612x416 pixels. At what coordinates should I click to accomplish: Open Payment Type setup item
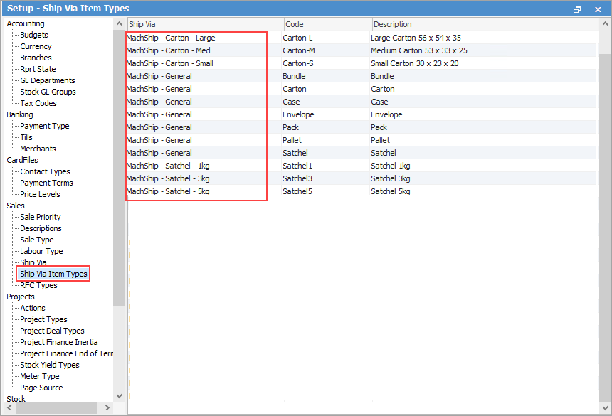tap(45, 126)
